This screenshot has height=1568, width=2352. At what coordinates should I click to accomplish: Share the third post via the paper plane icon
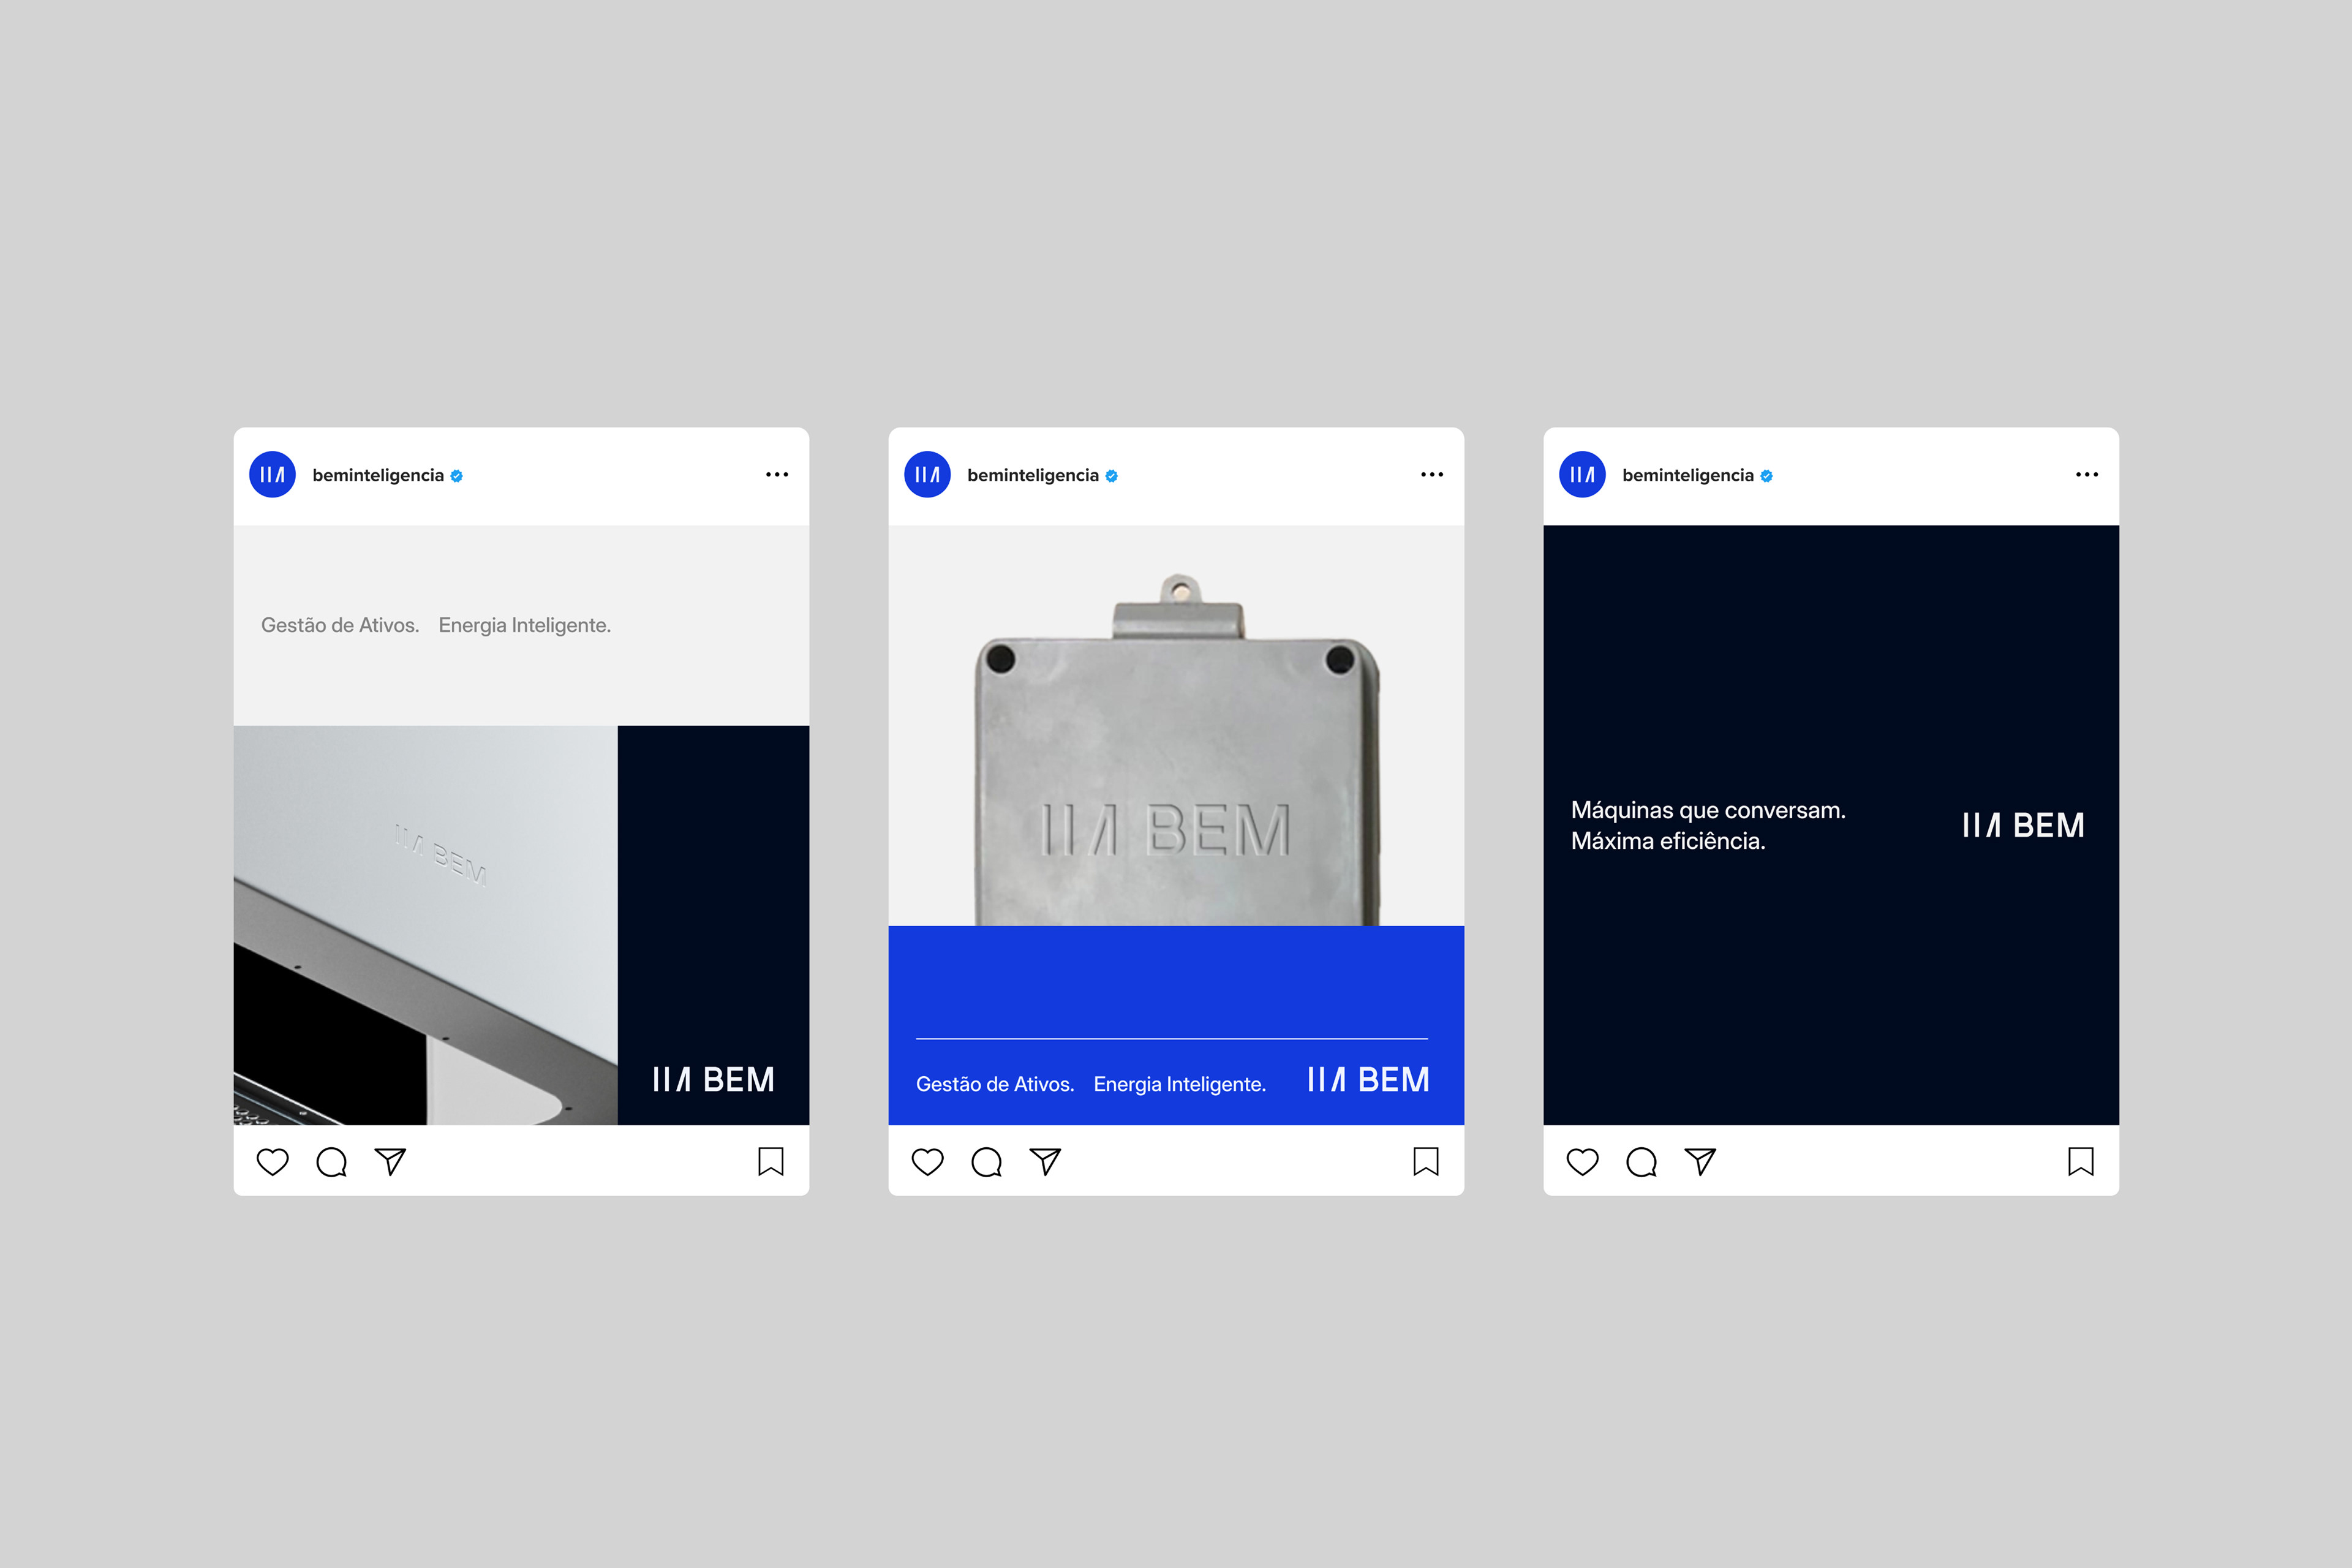(x=1700, y=1161)
